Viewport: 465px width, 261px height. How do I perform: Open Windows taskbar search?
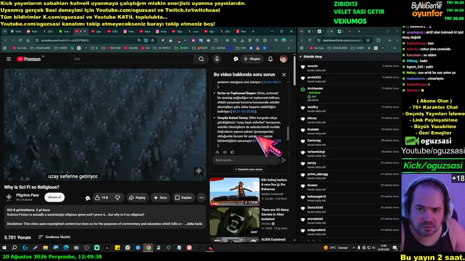tap(15, 248)
